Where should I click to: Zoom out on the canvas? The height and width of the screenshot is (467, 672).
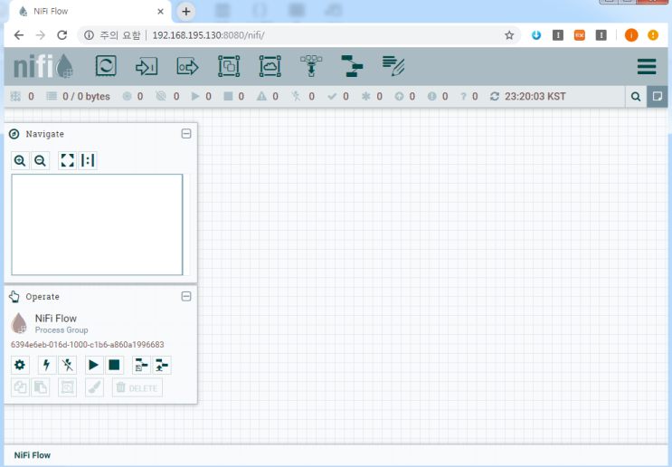pos(41,161)
